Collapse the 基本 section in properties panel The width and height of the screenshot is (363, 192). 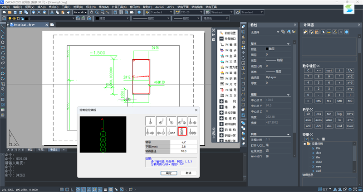[288, 43]
